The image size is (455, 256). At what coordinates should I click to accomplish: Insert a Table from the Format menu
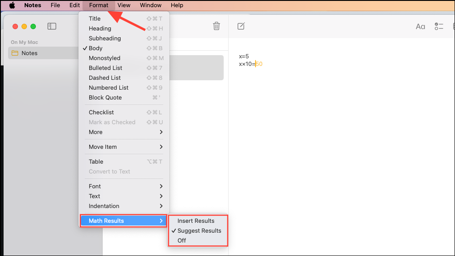(x=124, y=162)
